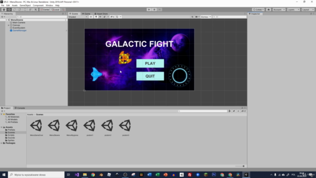Open Windows Start button
Screen dimensions: 316x178
point(4,175)
